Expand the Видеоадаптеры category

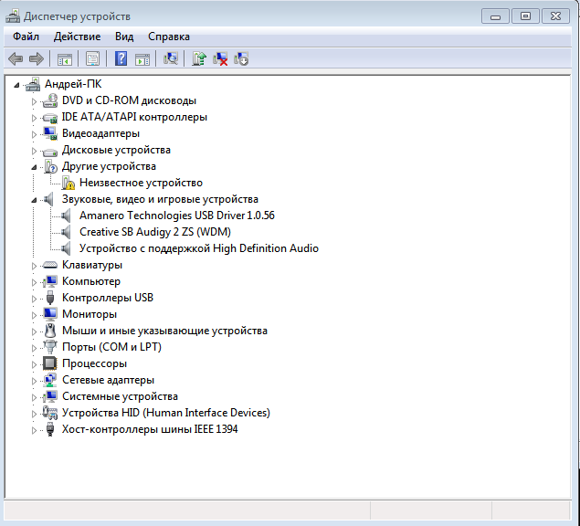[35, 133]
